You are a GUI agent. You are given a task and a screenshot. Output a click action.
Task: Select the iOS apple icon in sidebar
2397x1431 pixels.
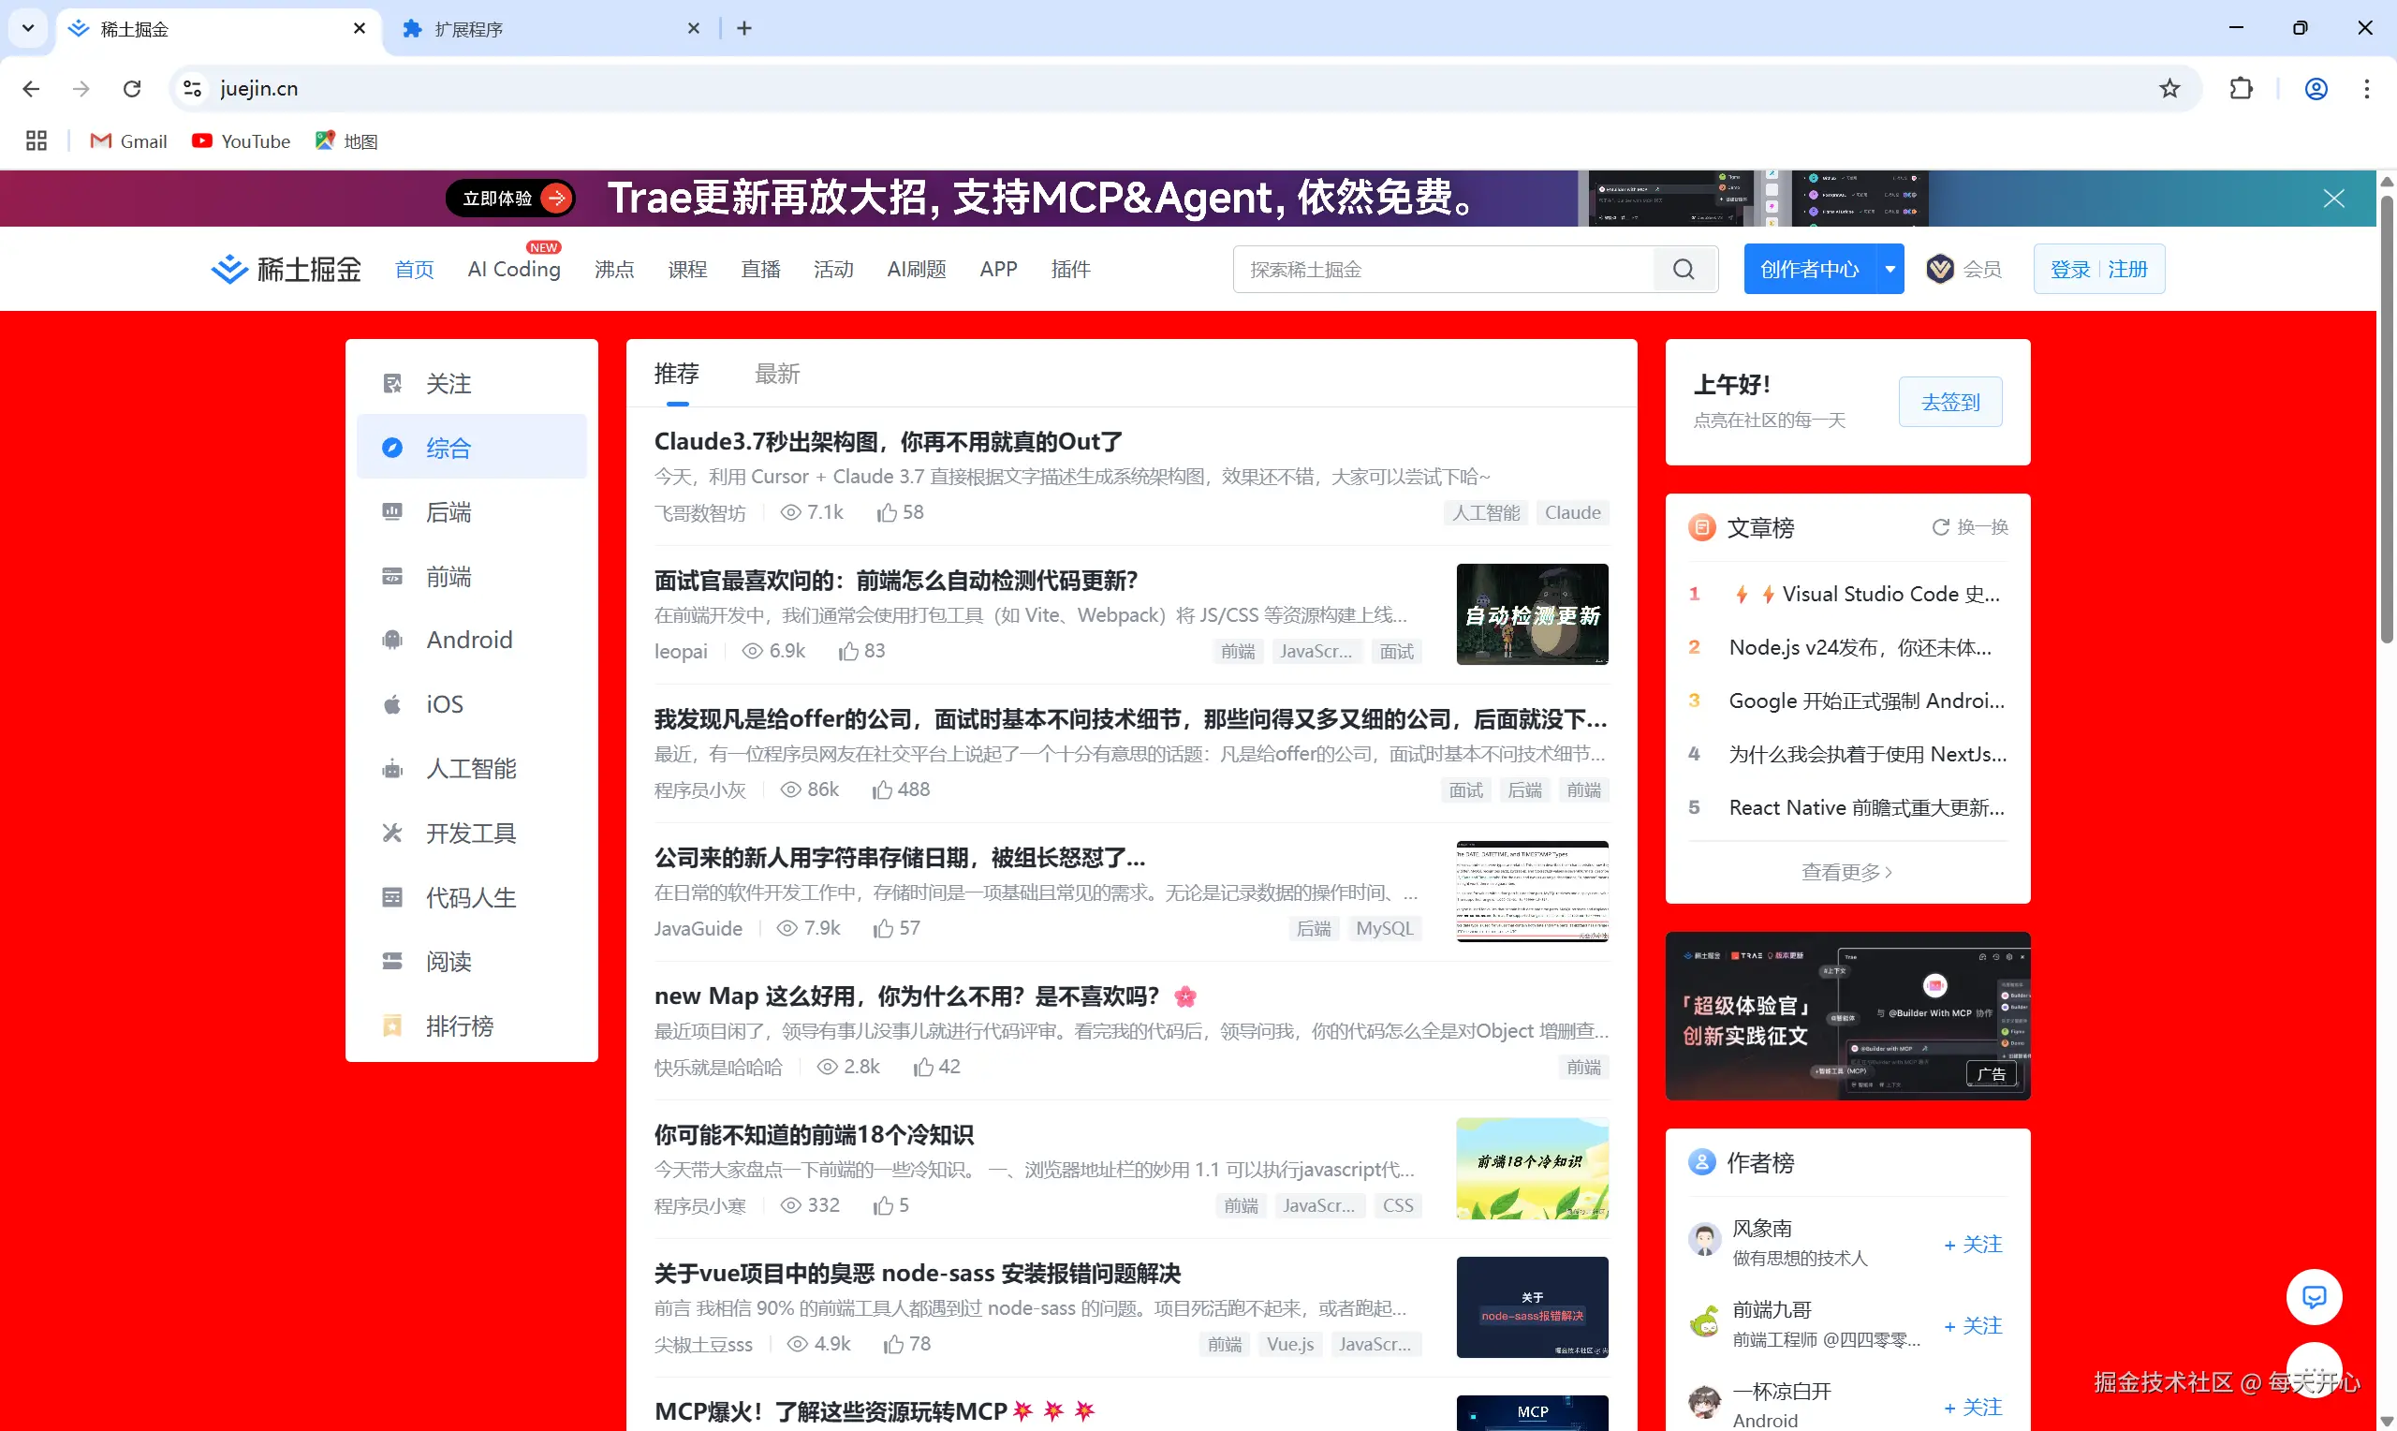[x=392, y=704]
